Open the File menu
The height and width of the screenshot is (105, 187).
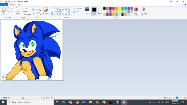(x=4, y=5)
